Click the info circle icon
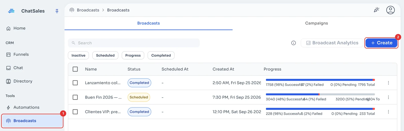 click(293, 43)
